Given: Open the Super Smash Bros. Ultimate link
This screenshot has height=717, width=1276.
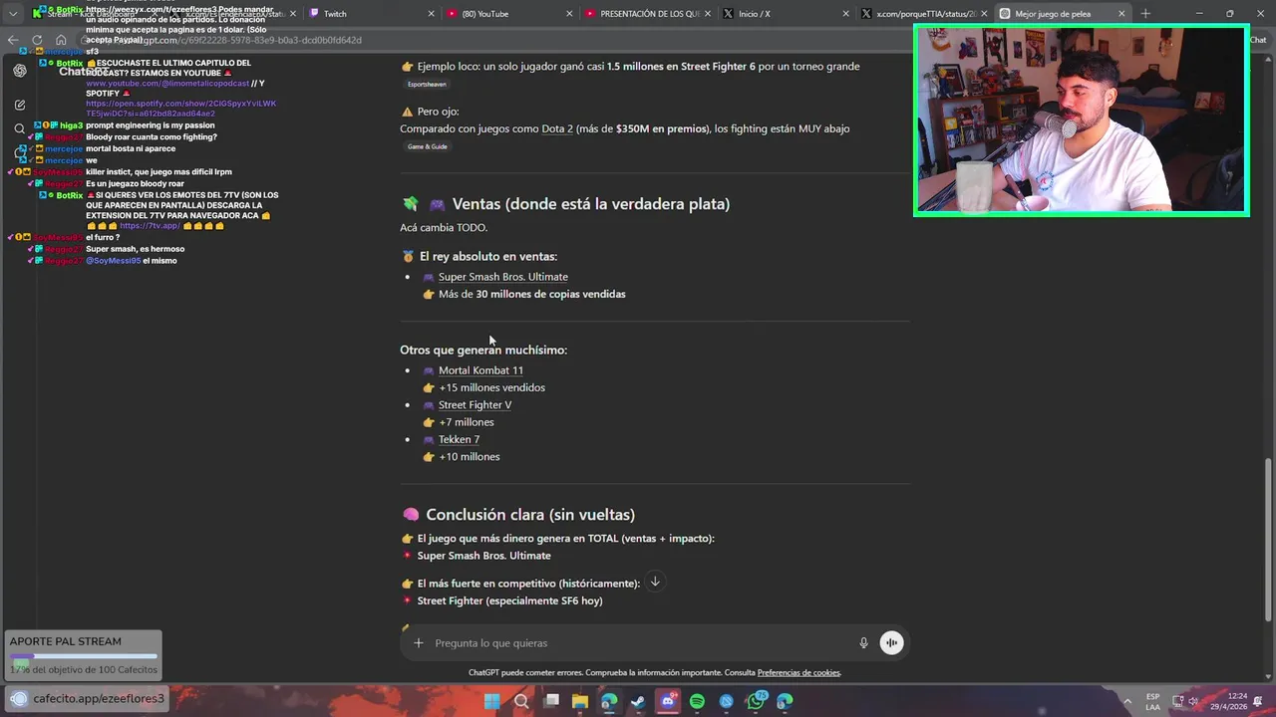Looking at the screenshot, I should coord(503,277).
